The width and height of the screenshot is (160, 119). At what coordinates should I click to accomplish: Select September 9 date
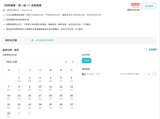click(x=30, y=88)
